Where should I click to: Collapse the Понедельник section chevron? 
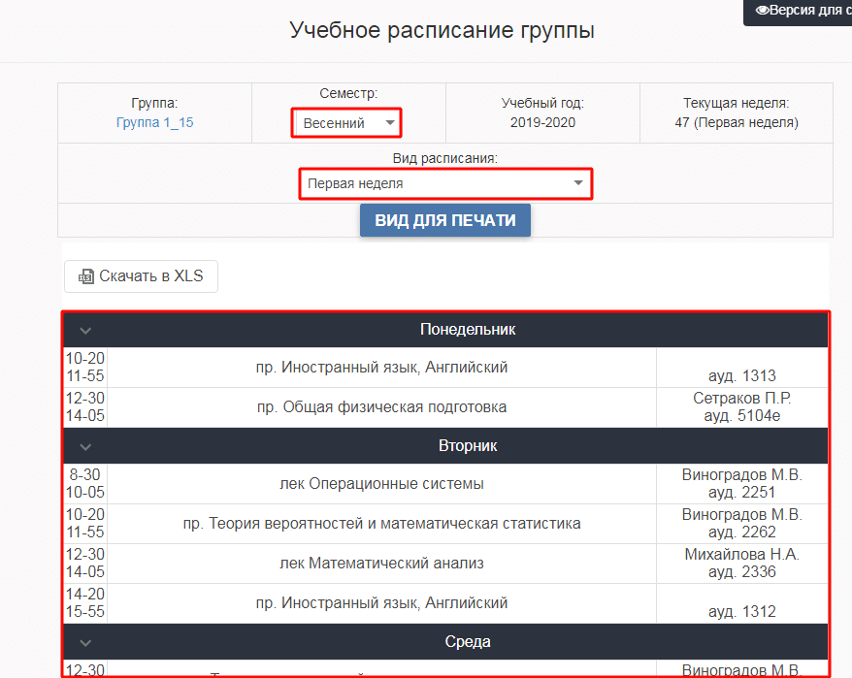tap(85, 330)
